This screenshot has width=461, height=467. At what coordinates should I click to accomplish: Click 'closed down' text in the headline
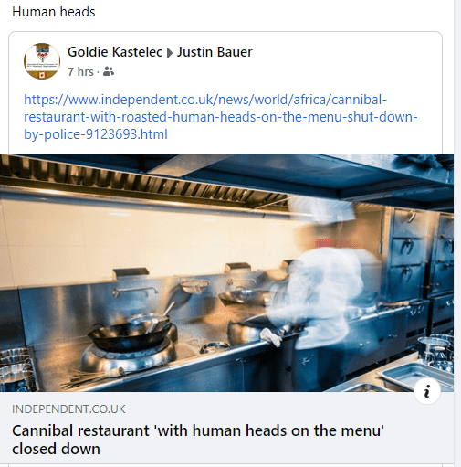[56, 449]
